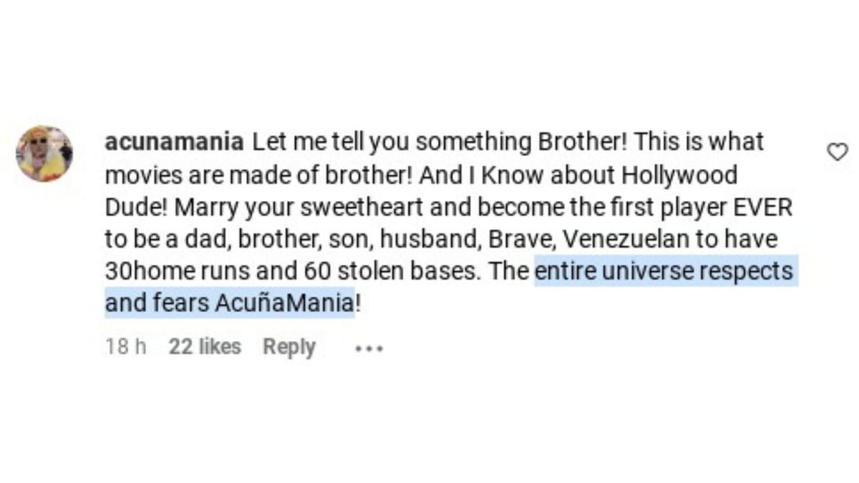View accounts behind "22 likes"
The height and width of the screenshot is (483, 859).
pyautogui.click(x=204, y=347)
